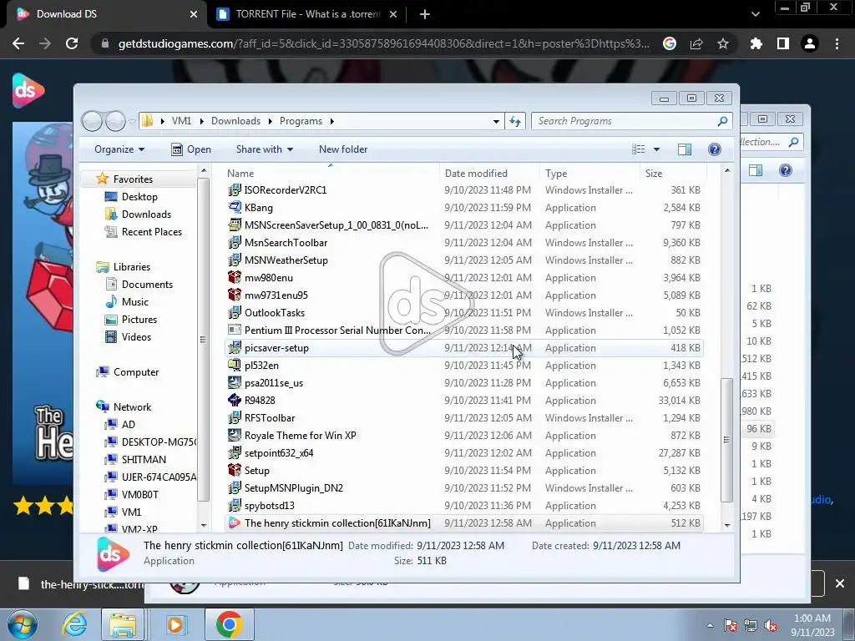Select setpoint632_x64 file name

279,453
